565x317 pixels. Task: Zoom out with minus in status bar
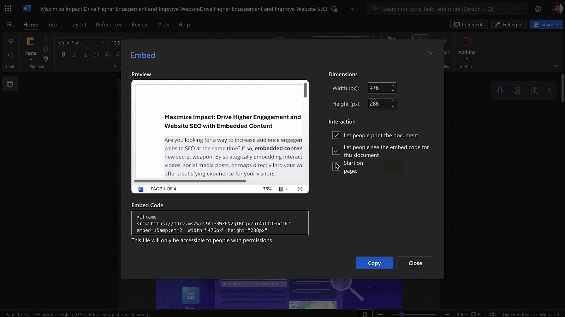(x=380, y=314)
